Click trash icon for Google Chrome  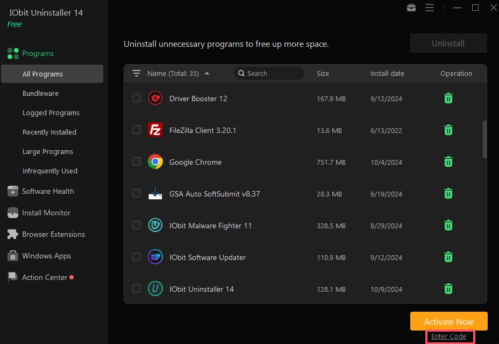[x=448, y=162]
